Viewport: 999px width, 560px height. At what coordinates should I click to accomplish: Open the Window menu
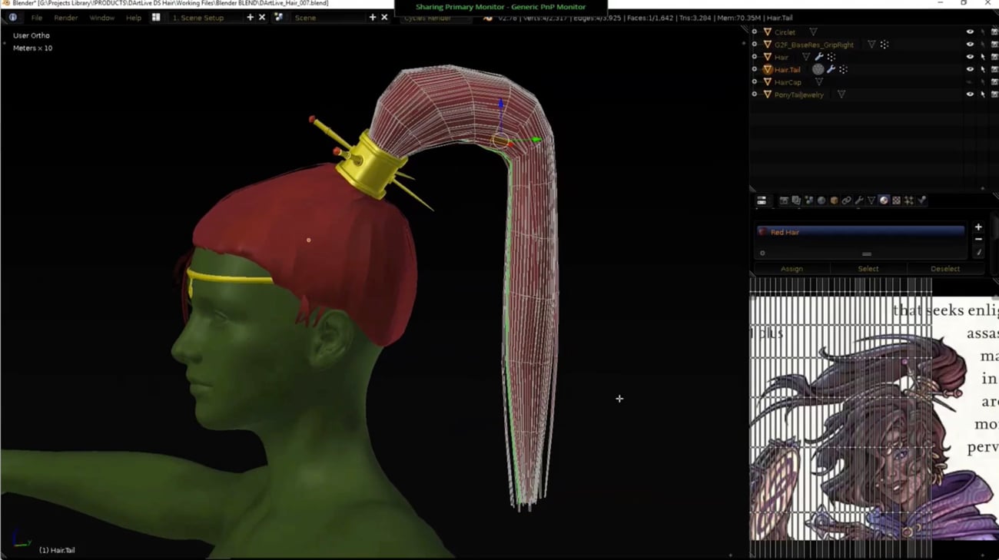[101, 17]
